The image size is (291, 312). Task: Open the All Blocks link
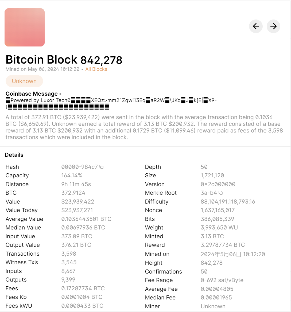point(96,69)
